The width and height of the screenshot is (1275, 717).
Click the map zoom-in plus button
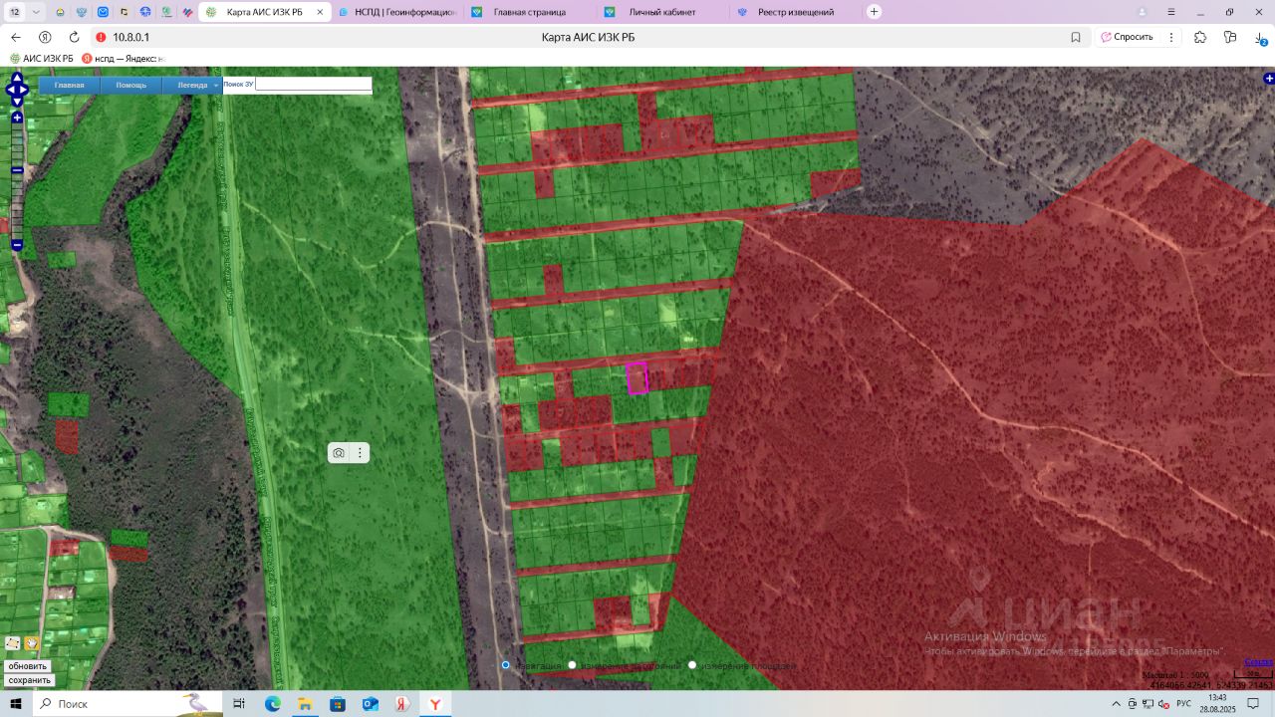click(x=17, y=118)
